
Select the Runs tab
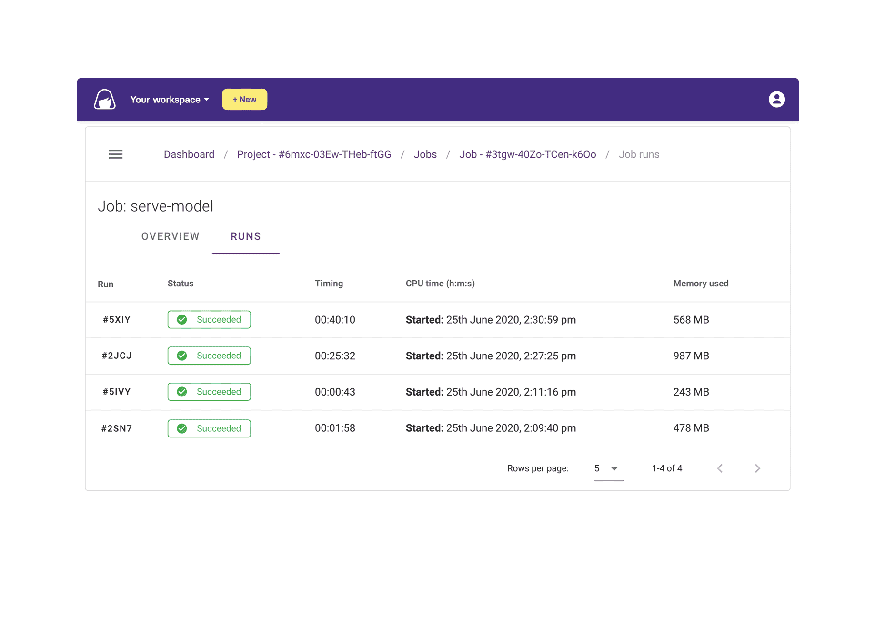245,236
